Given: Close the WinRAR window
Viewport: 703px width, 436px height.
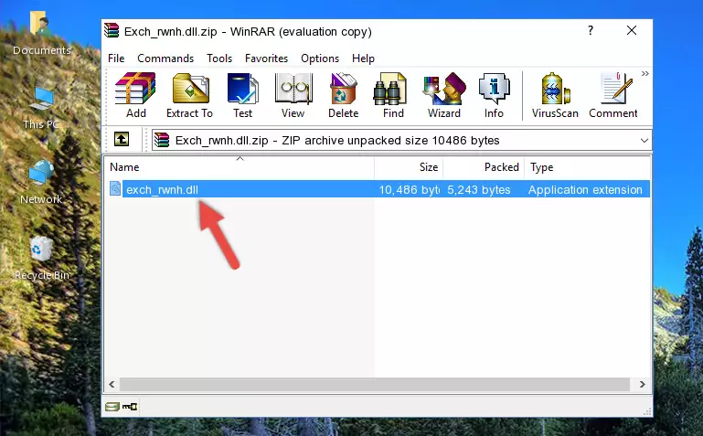Looking at the screenshot, I should pyautogui.click(x=632, y=30).
